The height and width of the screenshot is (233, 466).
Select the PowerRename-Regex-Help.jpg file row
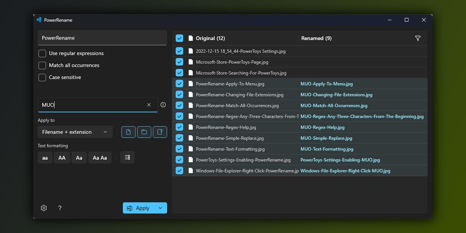[226, 127]
